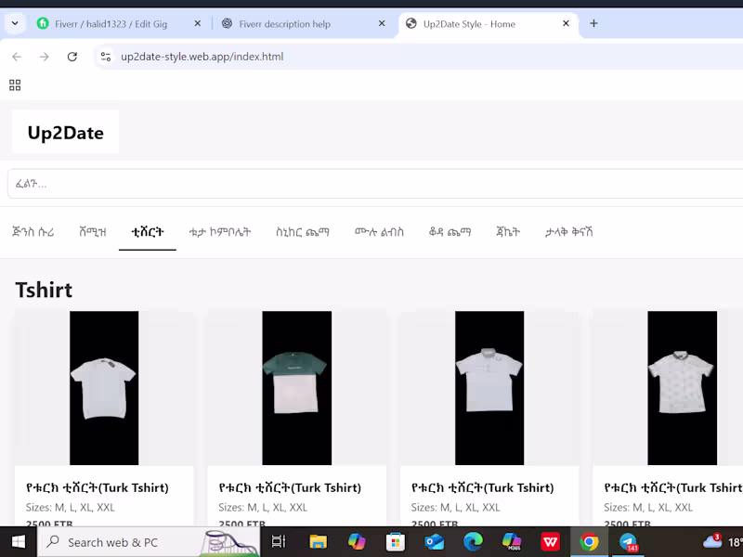Click the browser forward arrow
The width and height of the screenshot is (743, 557).
tap(44, 57)
